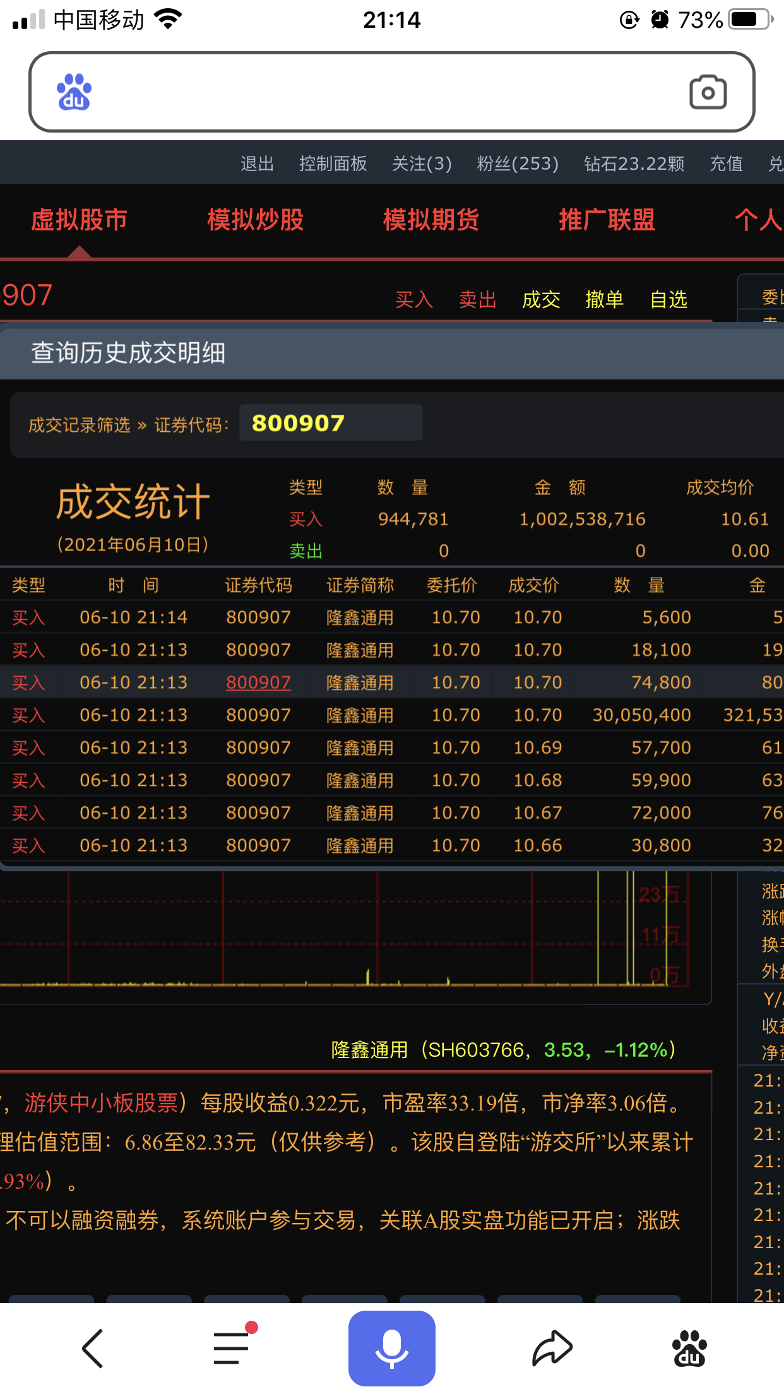Tap the browser back arrow
The width and height of the screenshot is (784, 1394).
click(x=93, y=1348)
